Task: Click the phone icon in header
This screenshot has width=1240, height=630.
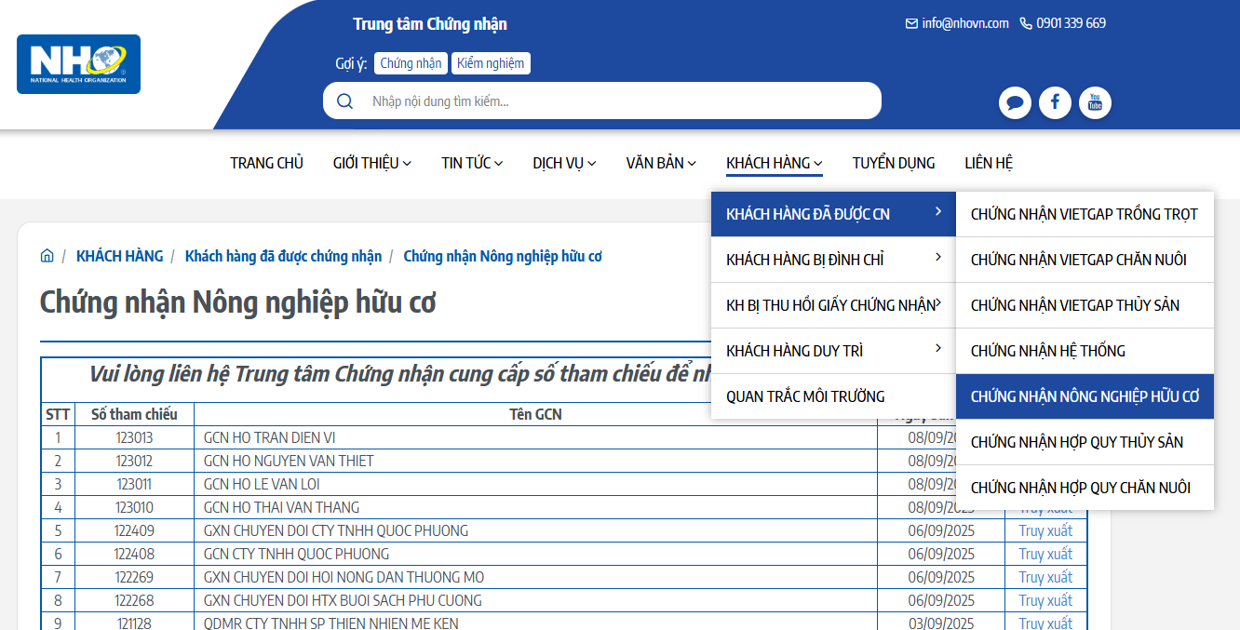Action: tap(1026, 23)
